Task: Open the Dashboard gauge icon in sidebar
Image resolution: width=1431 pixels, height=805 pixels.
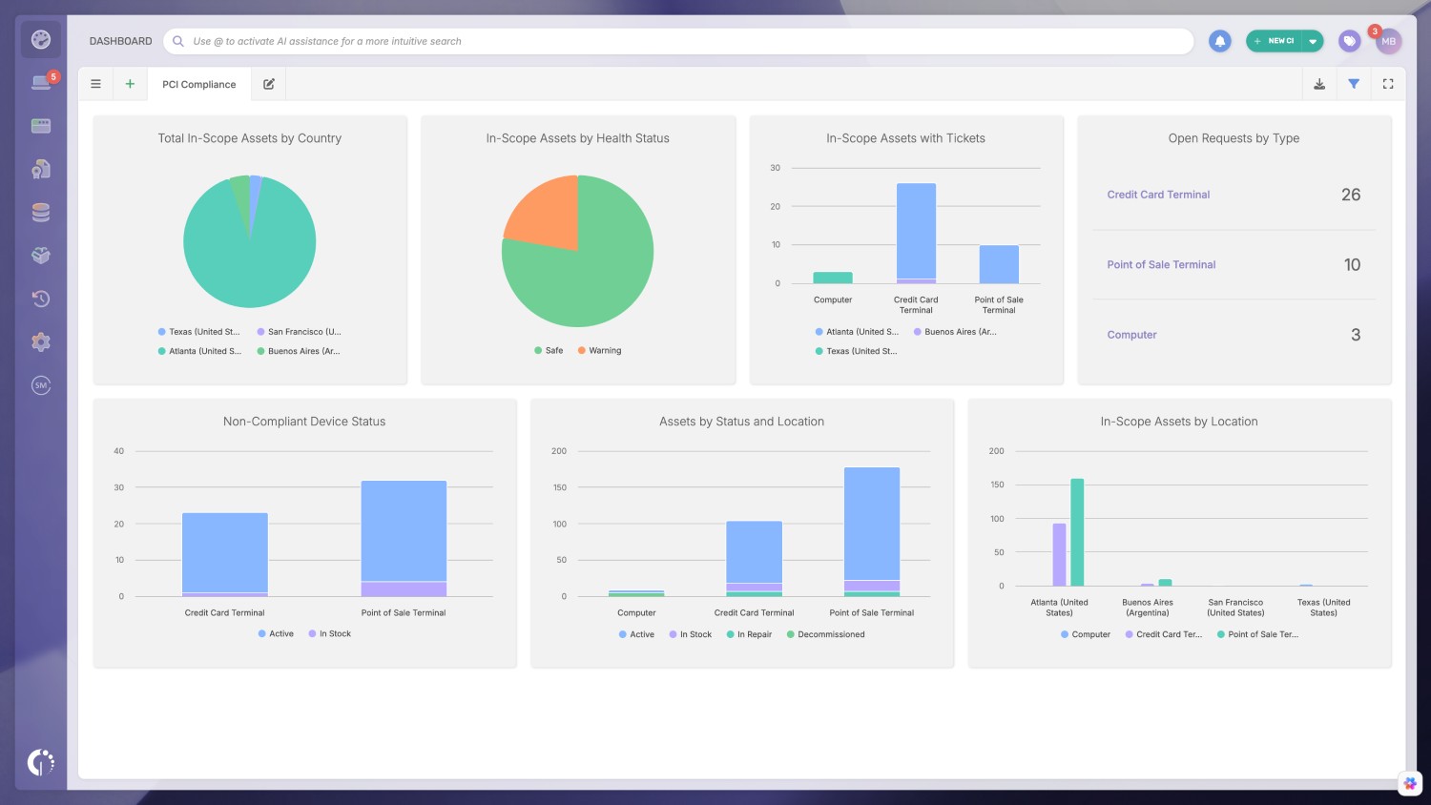Action: pyautogui.click(x=40, y=39)
